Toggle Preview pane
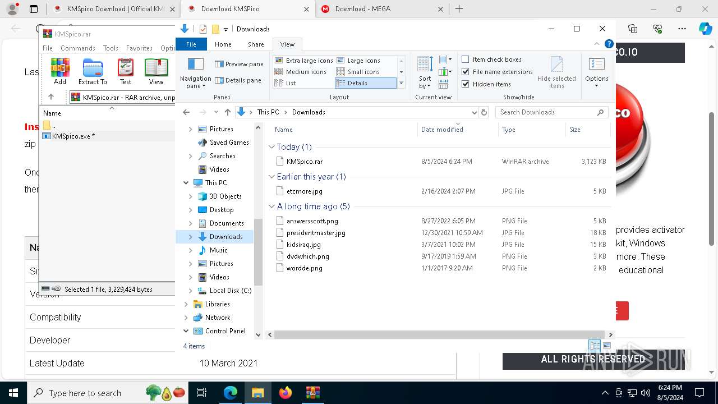 pyautogui.click(x=240, y=64)
